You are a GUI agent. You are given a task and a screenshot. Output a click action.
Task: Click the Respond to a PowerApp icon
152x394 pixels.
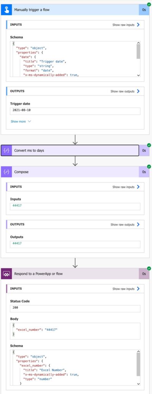click(x=6, y=274)
